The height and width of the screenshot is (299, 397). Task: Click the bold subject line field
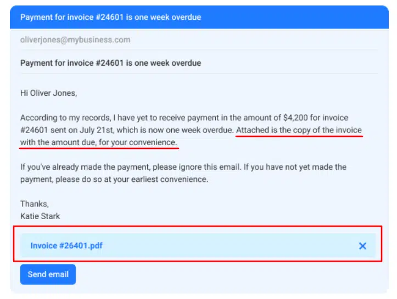click(110, 63)
